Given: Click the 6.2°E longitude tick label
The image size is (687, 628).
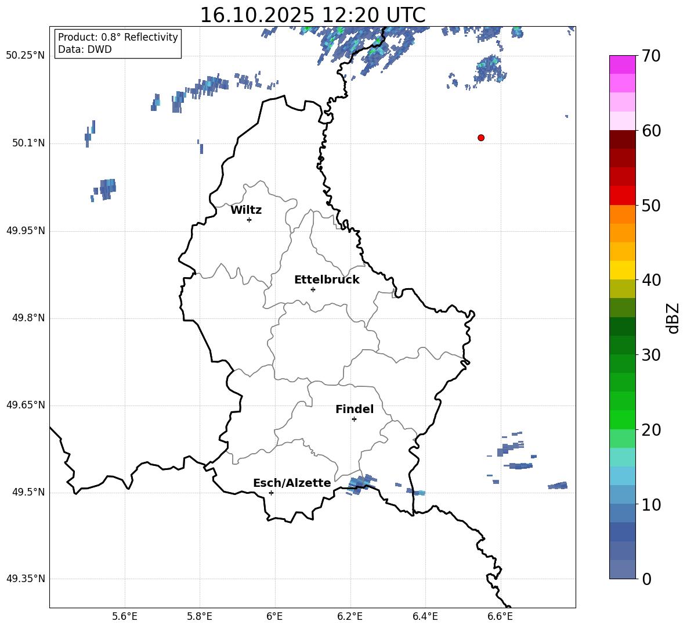Looking at the screenshot, I should (350, 616).
